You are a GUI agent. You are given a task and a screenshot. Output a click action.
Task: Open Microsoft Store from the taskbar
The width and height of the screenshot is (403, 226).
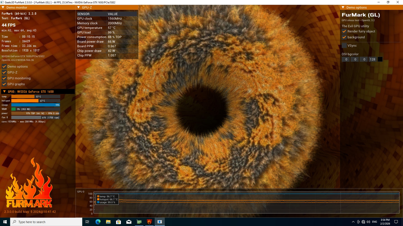pos(119,222)
